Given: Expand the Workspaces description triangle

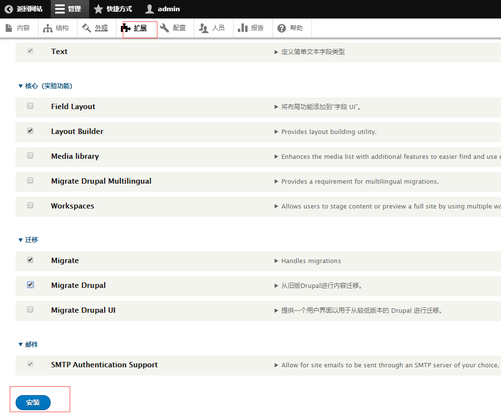Looking at the screenshot, I should tap(276, 207).
